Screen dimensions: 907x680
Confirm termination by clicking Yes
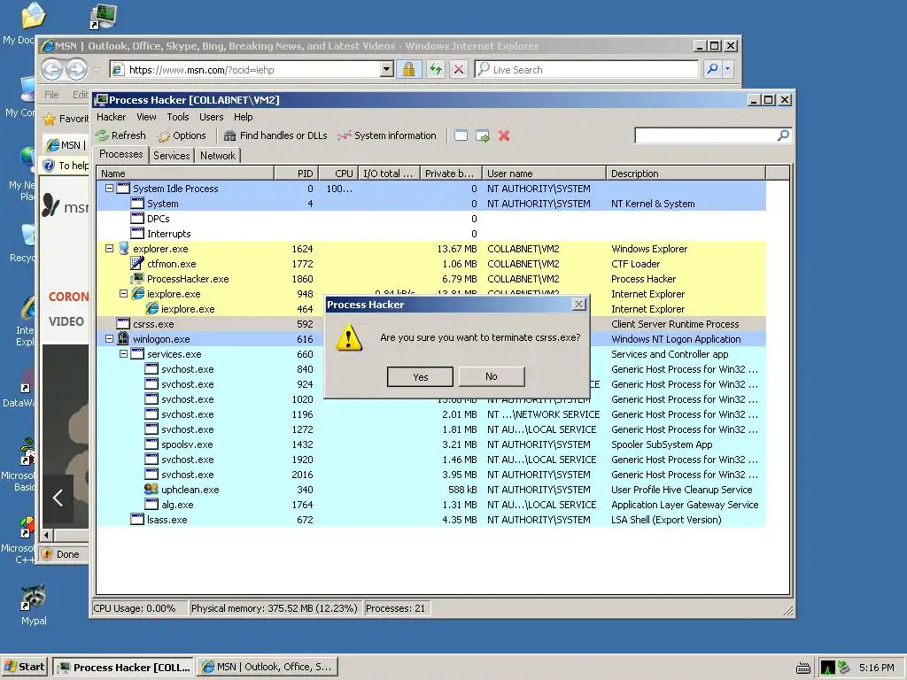pyautogui.click(x=420, y=377)
